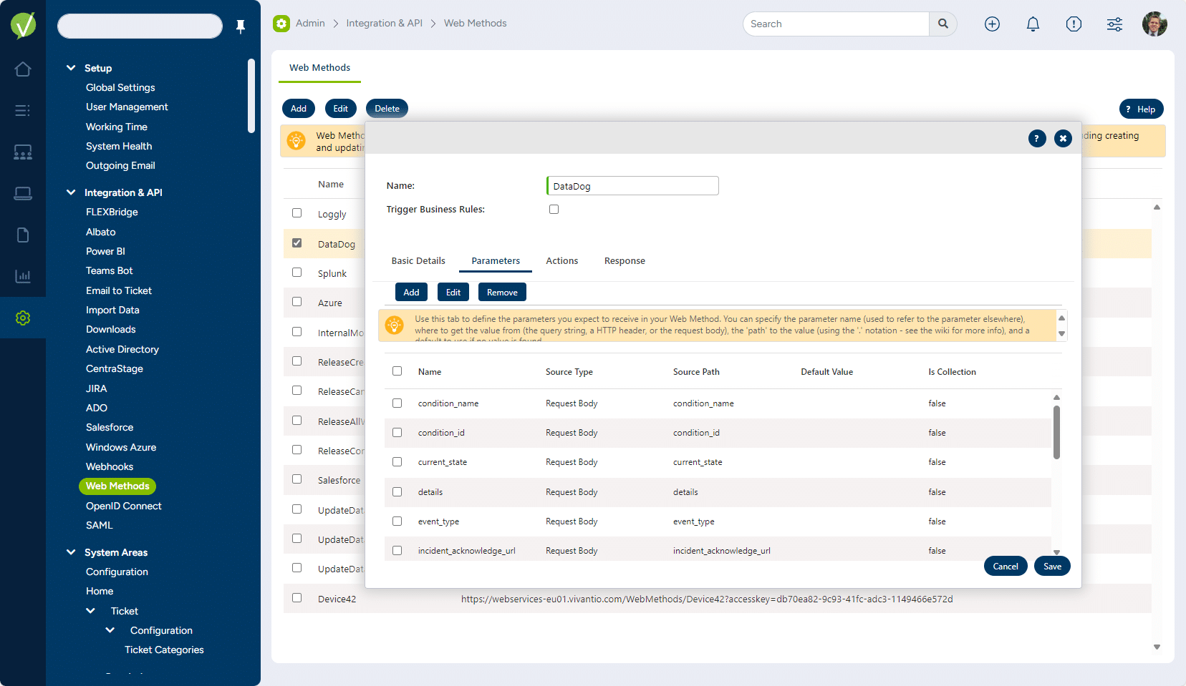
Task: Check the condition_name parameter row
Action: tap(397, 403)
